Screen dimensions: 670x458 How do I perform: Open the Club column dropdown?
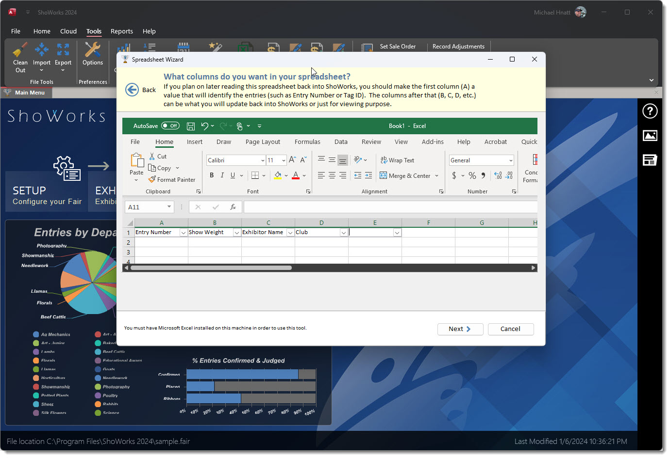(344, 233)
